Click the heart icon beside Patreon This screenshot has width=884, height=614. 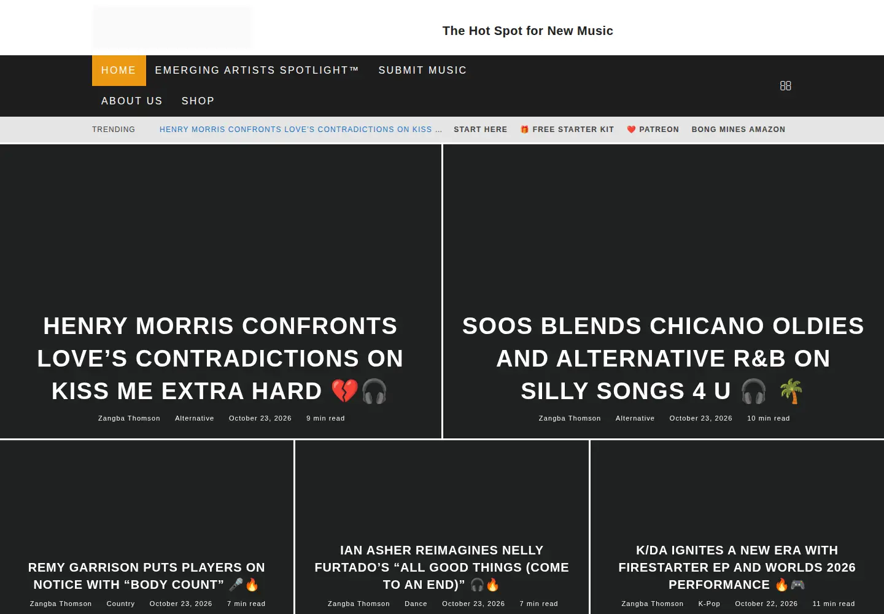pyautogui.click(x=631, y=130)
